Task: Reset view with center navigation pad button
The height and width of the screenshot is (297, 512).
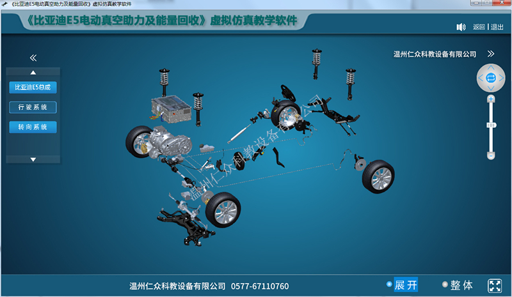Action: click(491, 78)
